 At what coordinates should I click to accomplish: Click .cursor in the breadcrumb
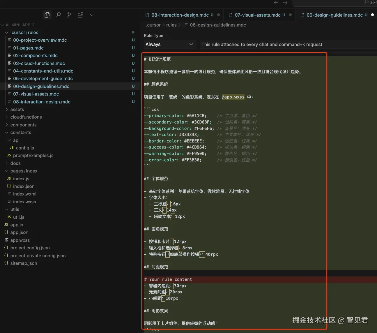(x=153, y=25)
